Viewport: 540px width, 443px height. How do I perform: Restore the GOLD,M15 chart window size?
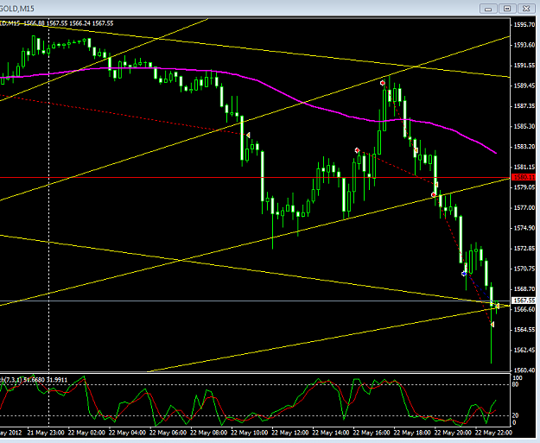(x=507, y=9)
